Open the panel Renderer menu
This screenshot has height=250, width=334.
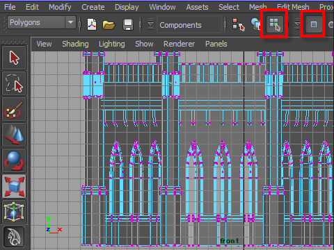[179, 44]
